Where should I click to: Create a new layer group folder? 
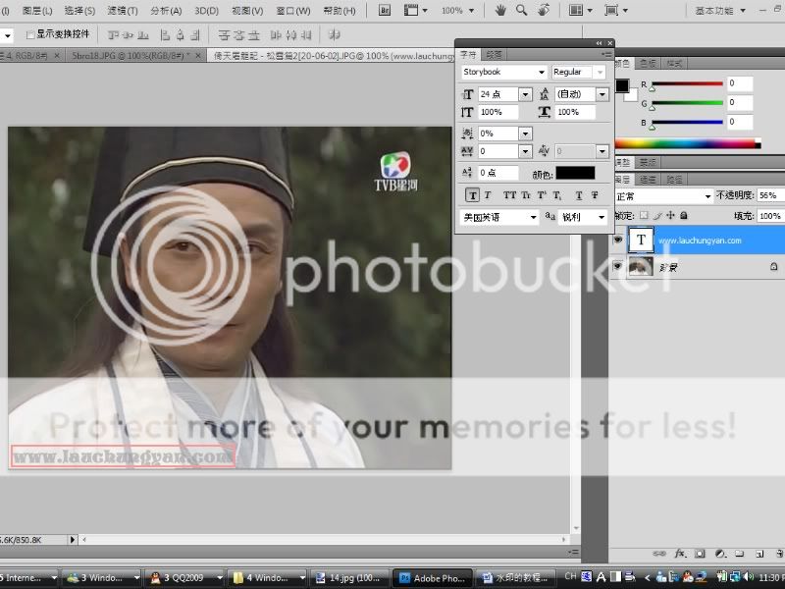[740, 554]
